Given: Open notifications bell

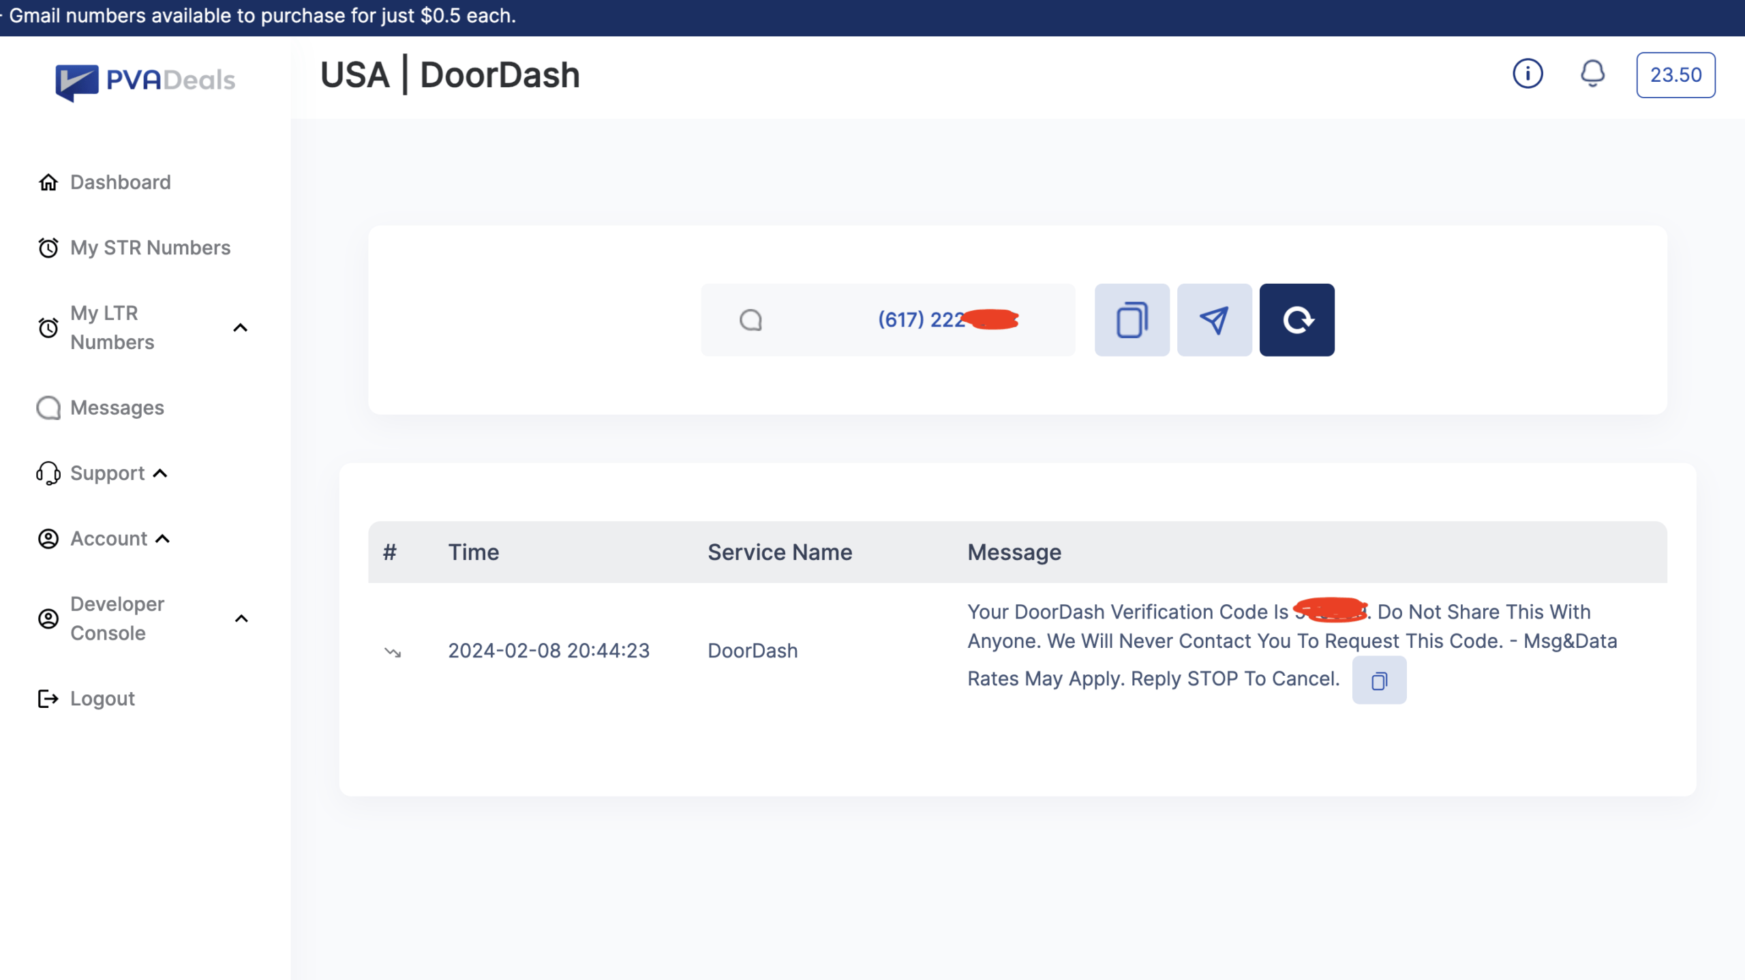Looking at the screenshot, I should [x=1592, y=74].
